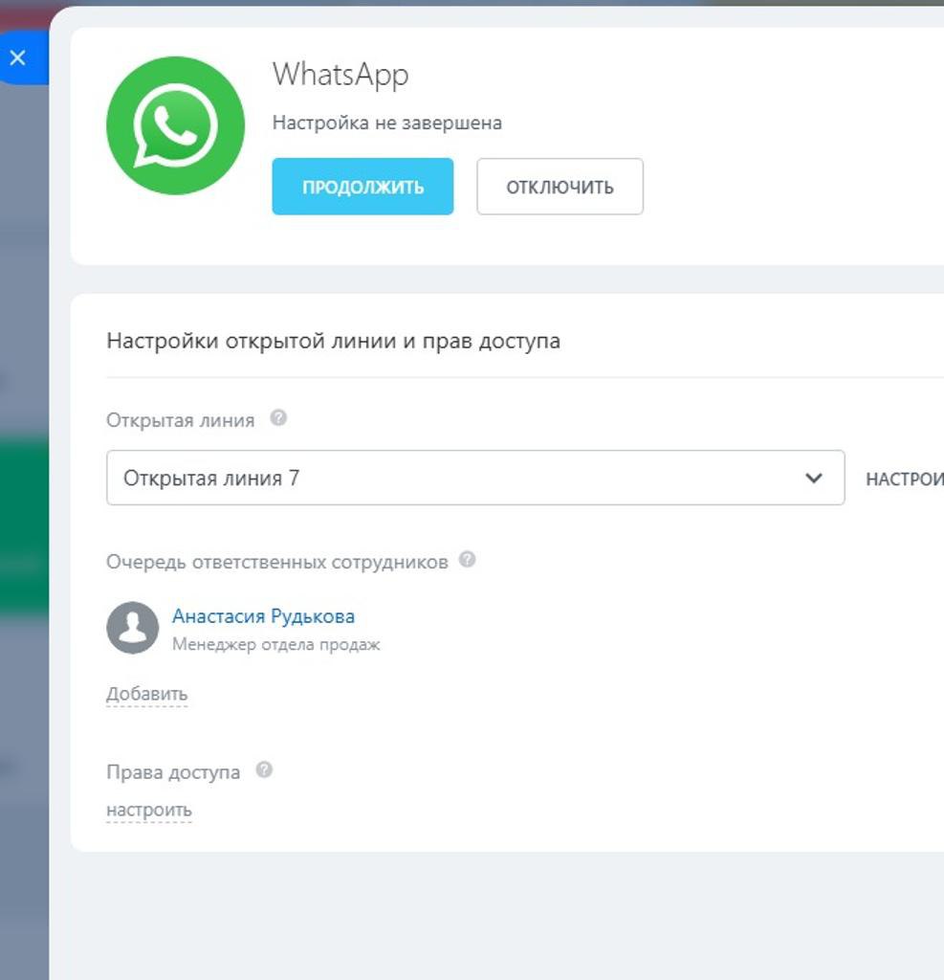Screen dimensions: 944x980
Task: Click the Права доступа label
Action: (173, 772)
